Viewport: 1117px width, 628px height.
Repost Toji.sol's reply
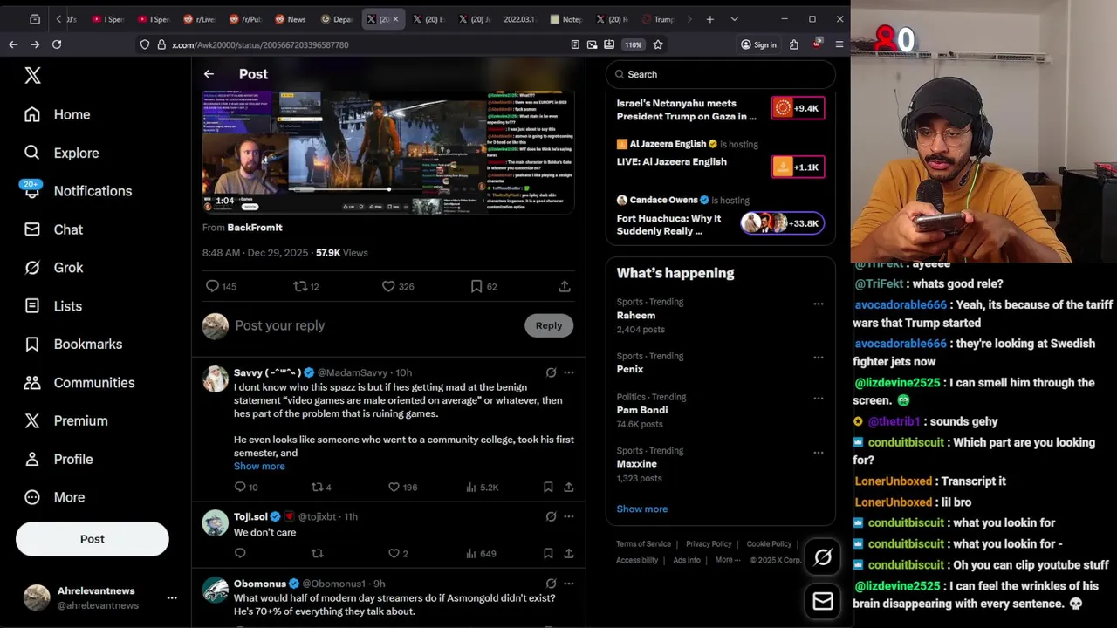[317, 553]
